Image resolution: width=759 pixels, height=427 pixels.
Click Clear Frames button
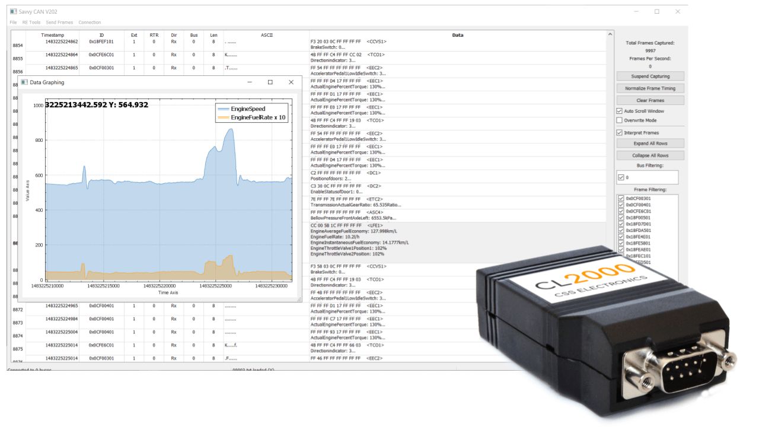click(651, 100)
